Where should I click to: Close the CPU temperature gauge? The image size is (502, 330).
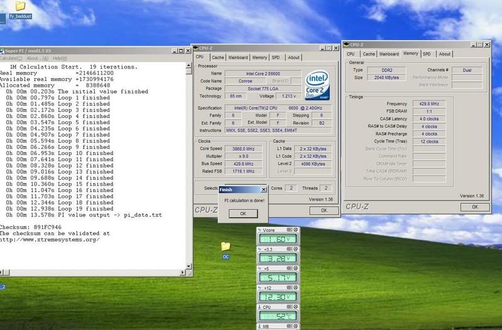296,307
